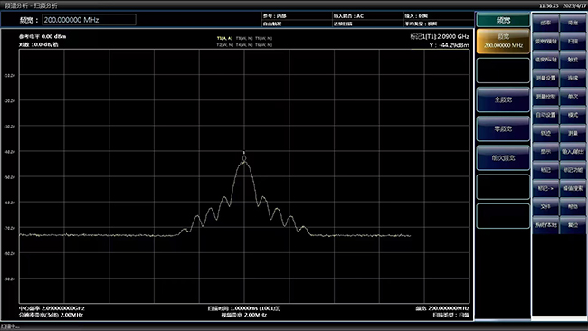
Task: Activate the highlighted 频宽 200.000000 MHz softkey
Action: [503, 42]
